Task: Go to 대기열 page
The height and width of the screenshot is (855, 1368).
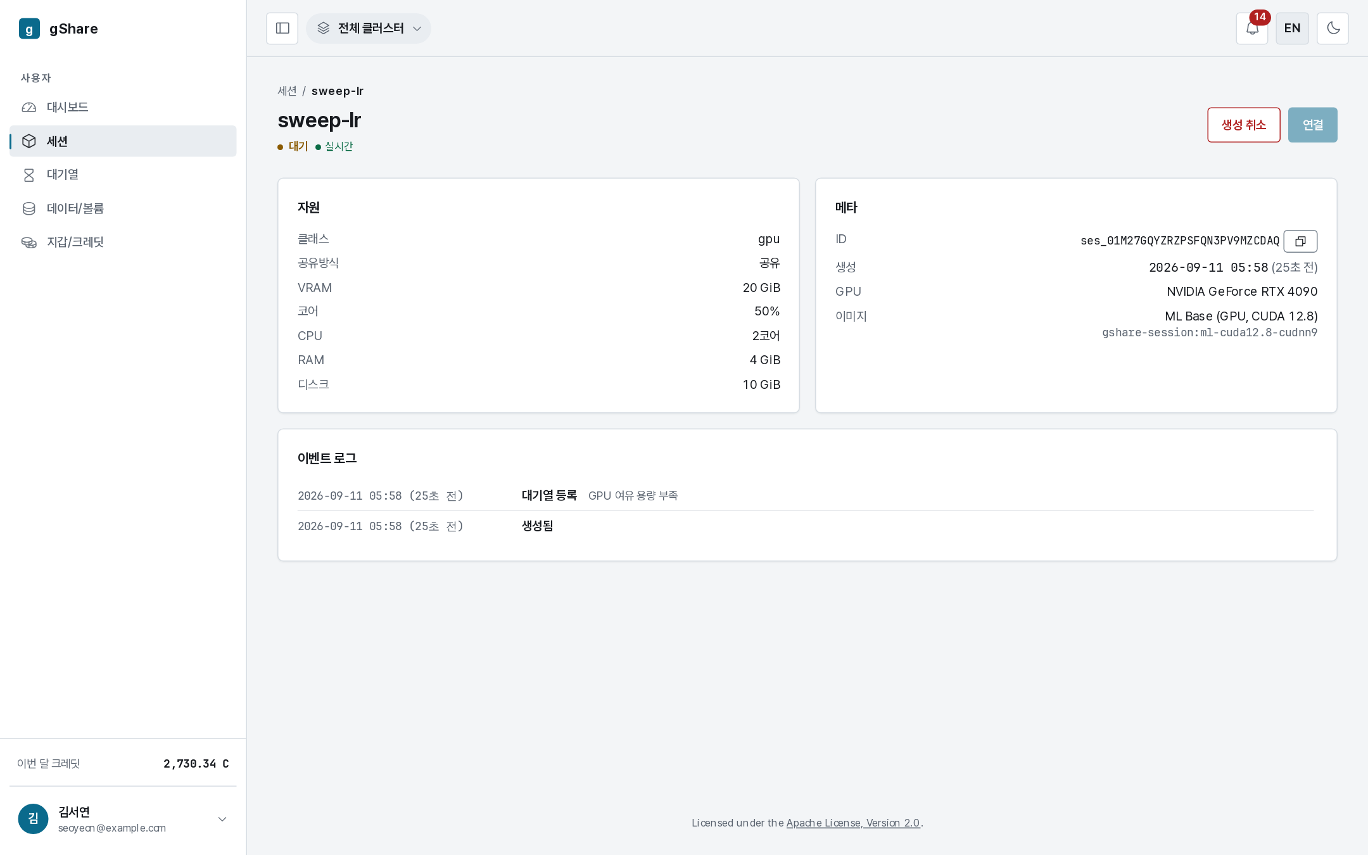Action: click(123, 174)
